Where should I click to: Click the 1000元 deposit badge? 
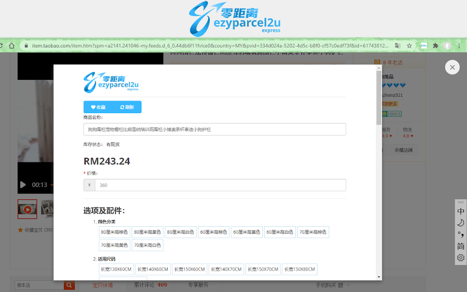(392, 114)
